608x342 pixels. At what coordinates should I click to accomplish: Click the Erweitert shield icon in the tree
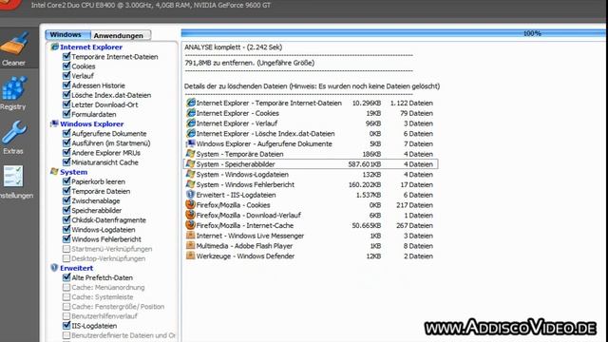point(54,268)
